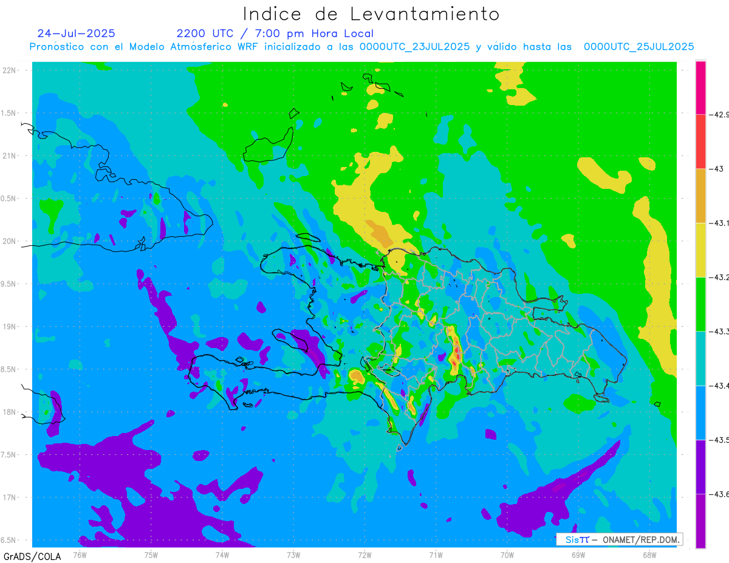
Task: Select the 17N latitude label
Action: pos(10,497)
